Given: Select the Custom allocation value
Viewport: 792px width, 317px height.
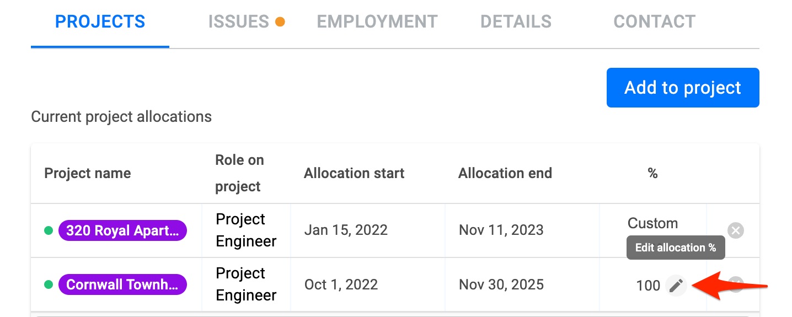Looking at the screenshot, I should point(653,223).
